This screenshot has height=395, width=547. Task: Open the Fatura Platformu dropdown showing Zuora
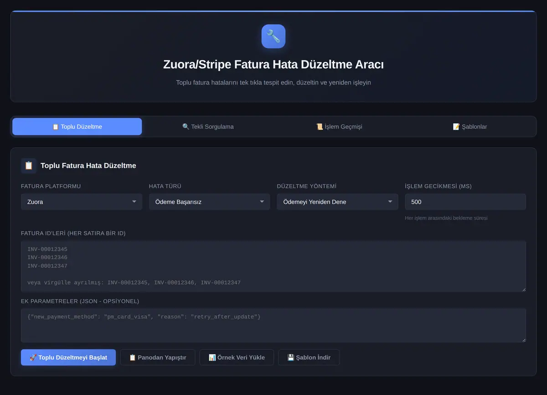pos(82,202)
